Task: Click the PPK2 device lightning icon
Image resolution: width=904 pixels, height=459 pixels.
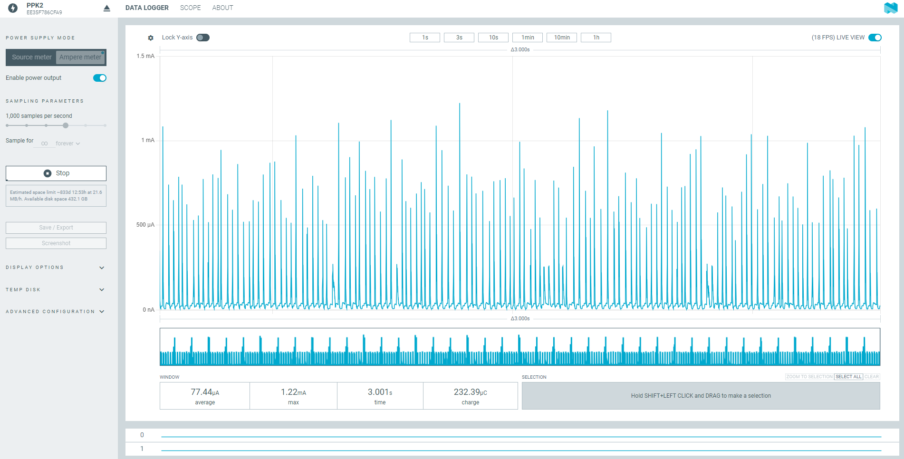Action: [x=13, y=8]
